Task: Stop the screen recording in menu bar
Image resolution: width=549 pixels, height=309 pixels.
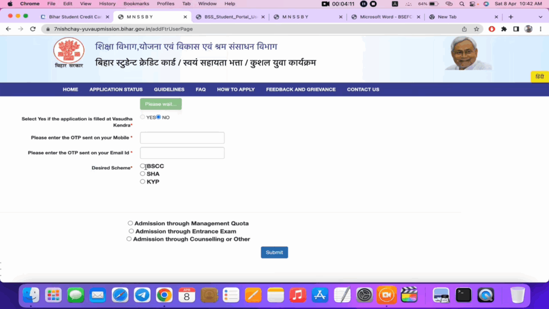Action: click(374, 4)
